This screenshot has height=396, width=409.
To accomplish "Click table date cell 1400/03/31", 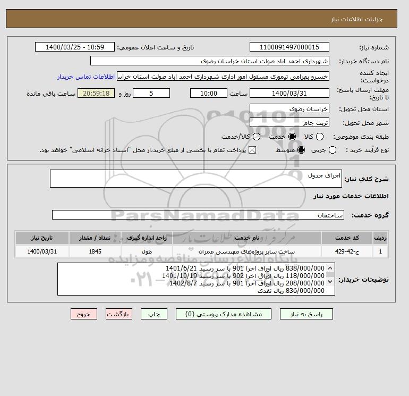I will coord(42,251).
